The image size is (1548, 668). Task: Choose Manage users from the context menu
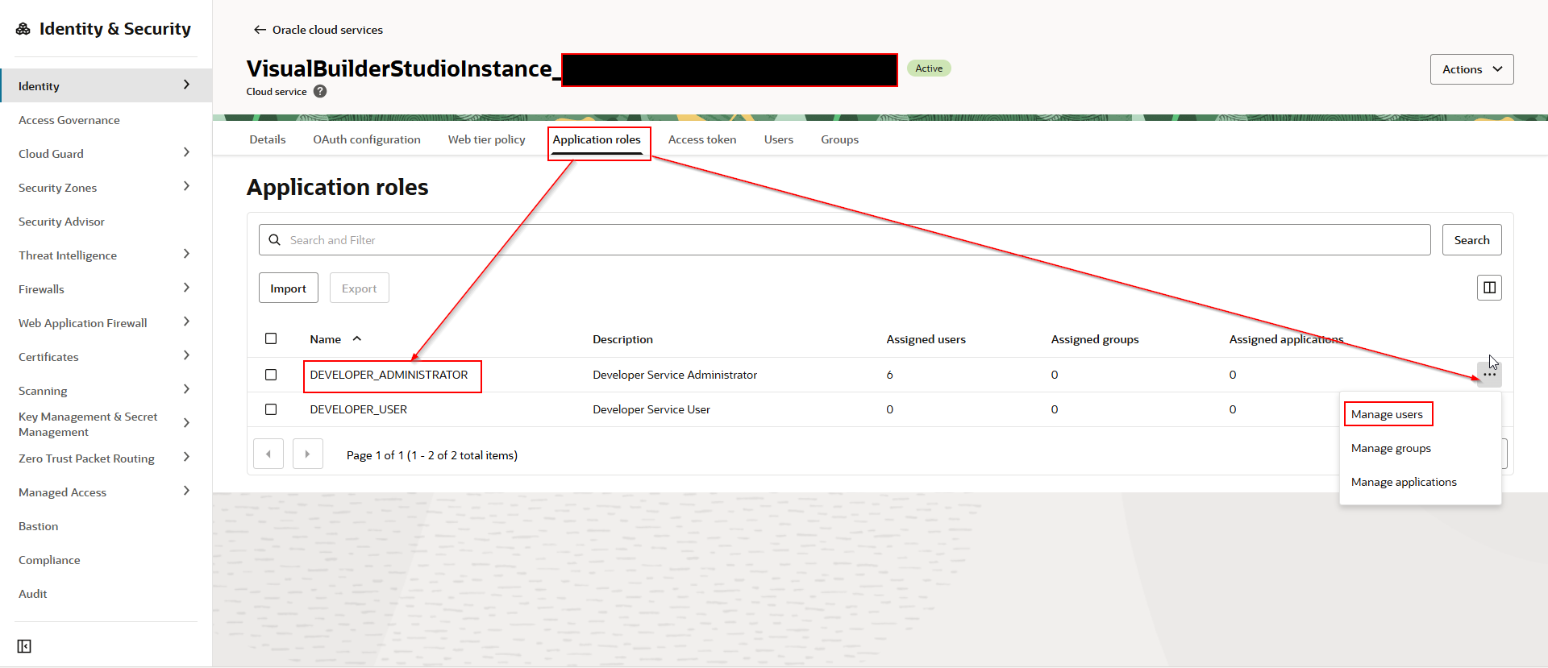(1387, 414)
